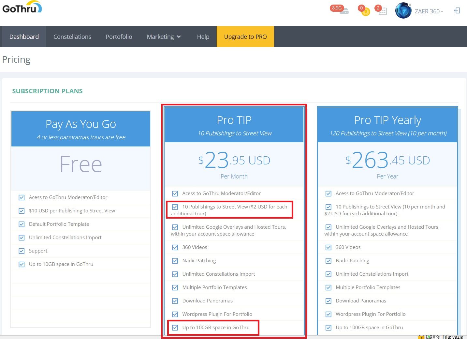
Task: Click the green A gear status icon
Action: pyautogui.click(x=429, y=337)
